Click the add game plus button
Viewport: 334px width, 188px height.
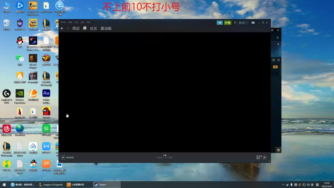(x=63, y=158)
